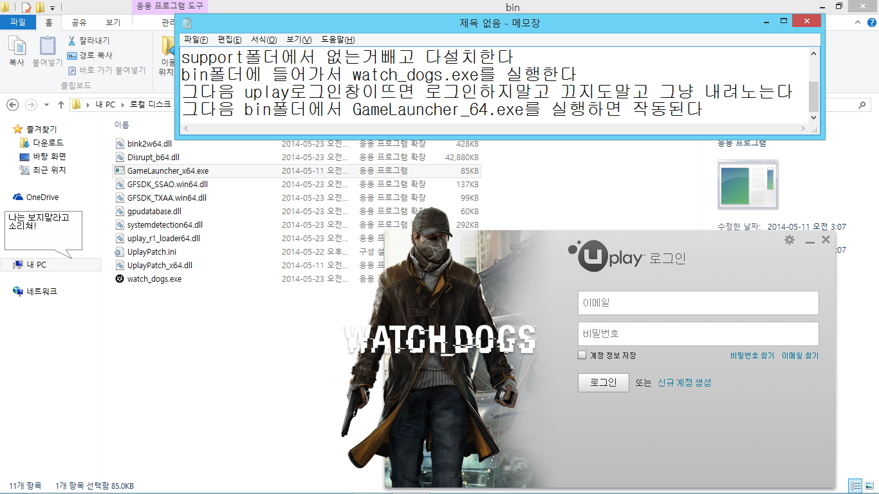The image size is (879, 494).
Task: Click the Uplay settings gear icon
Action: click(790, 240)
